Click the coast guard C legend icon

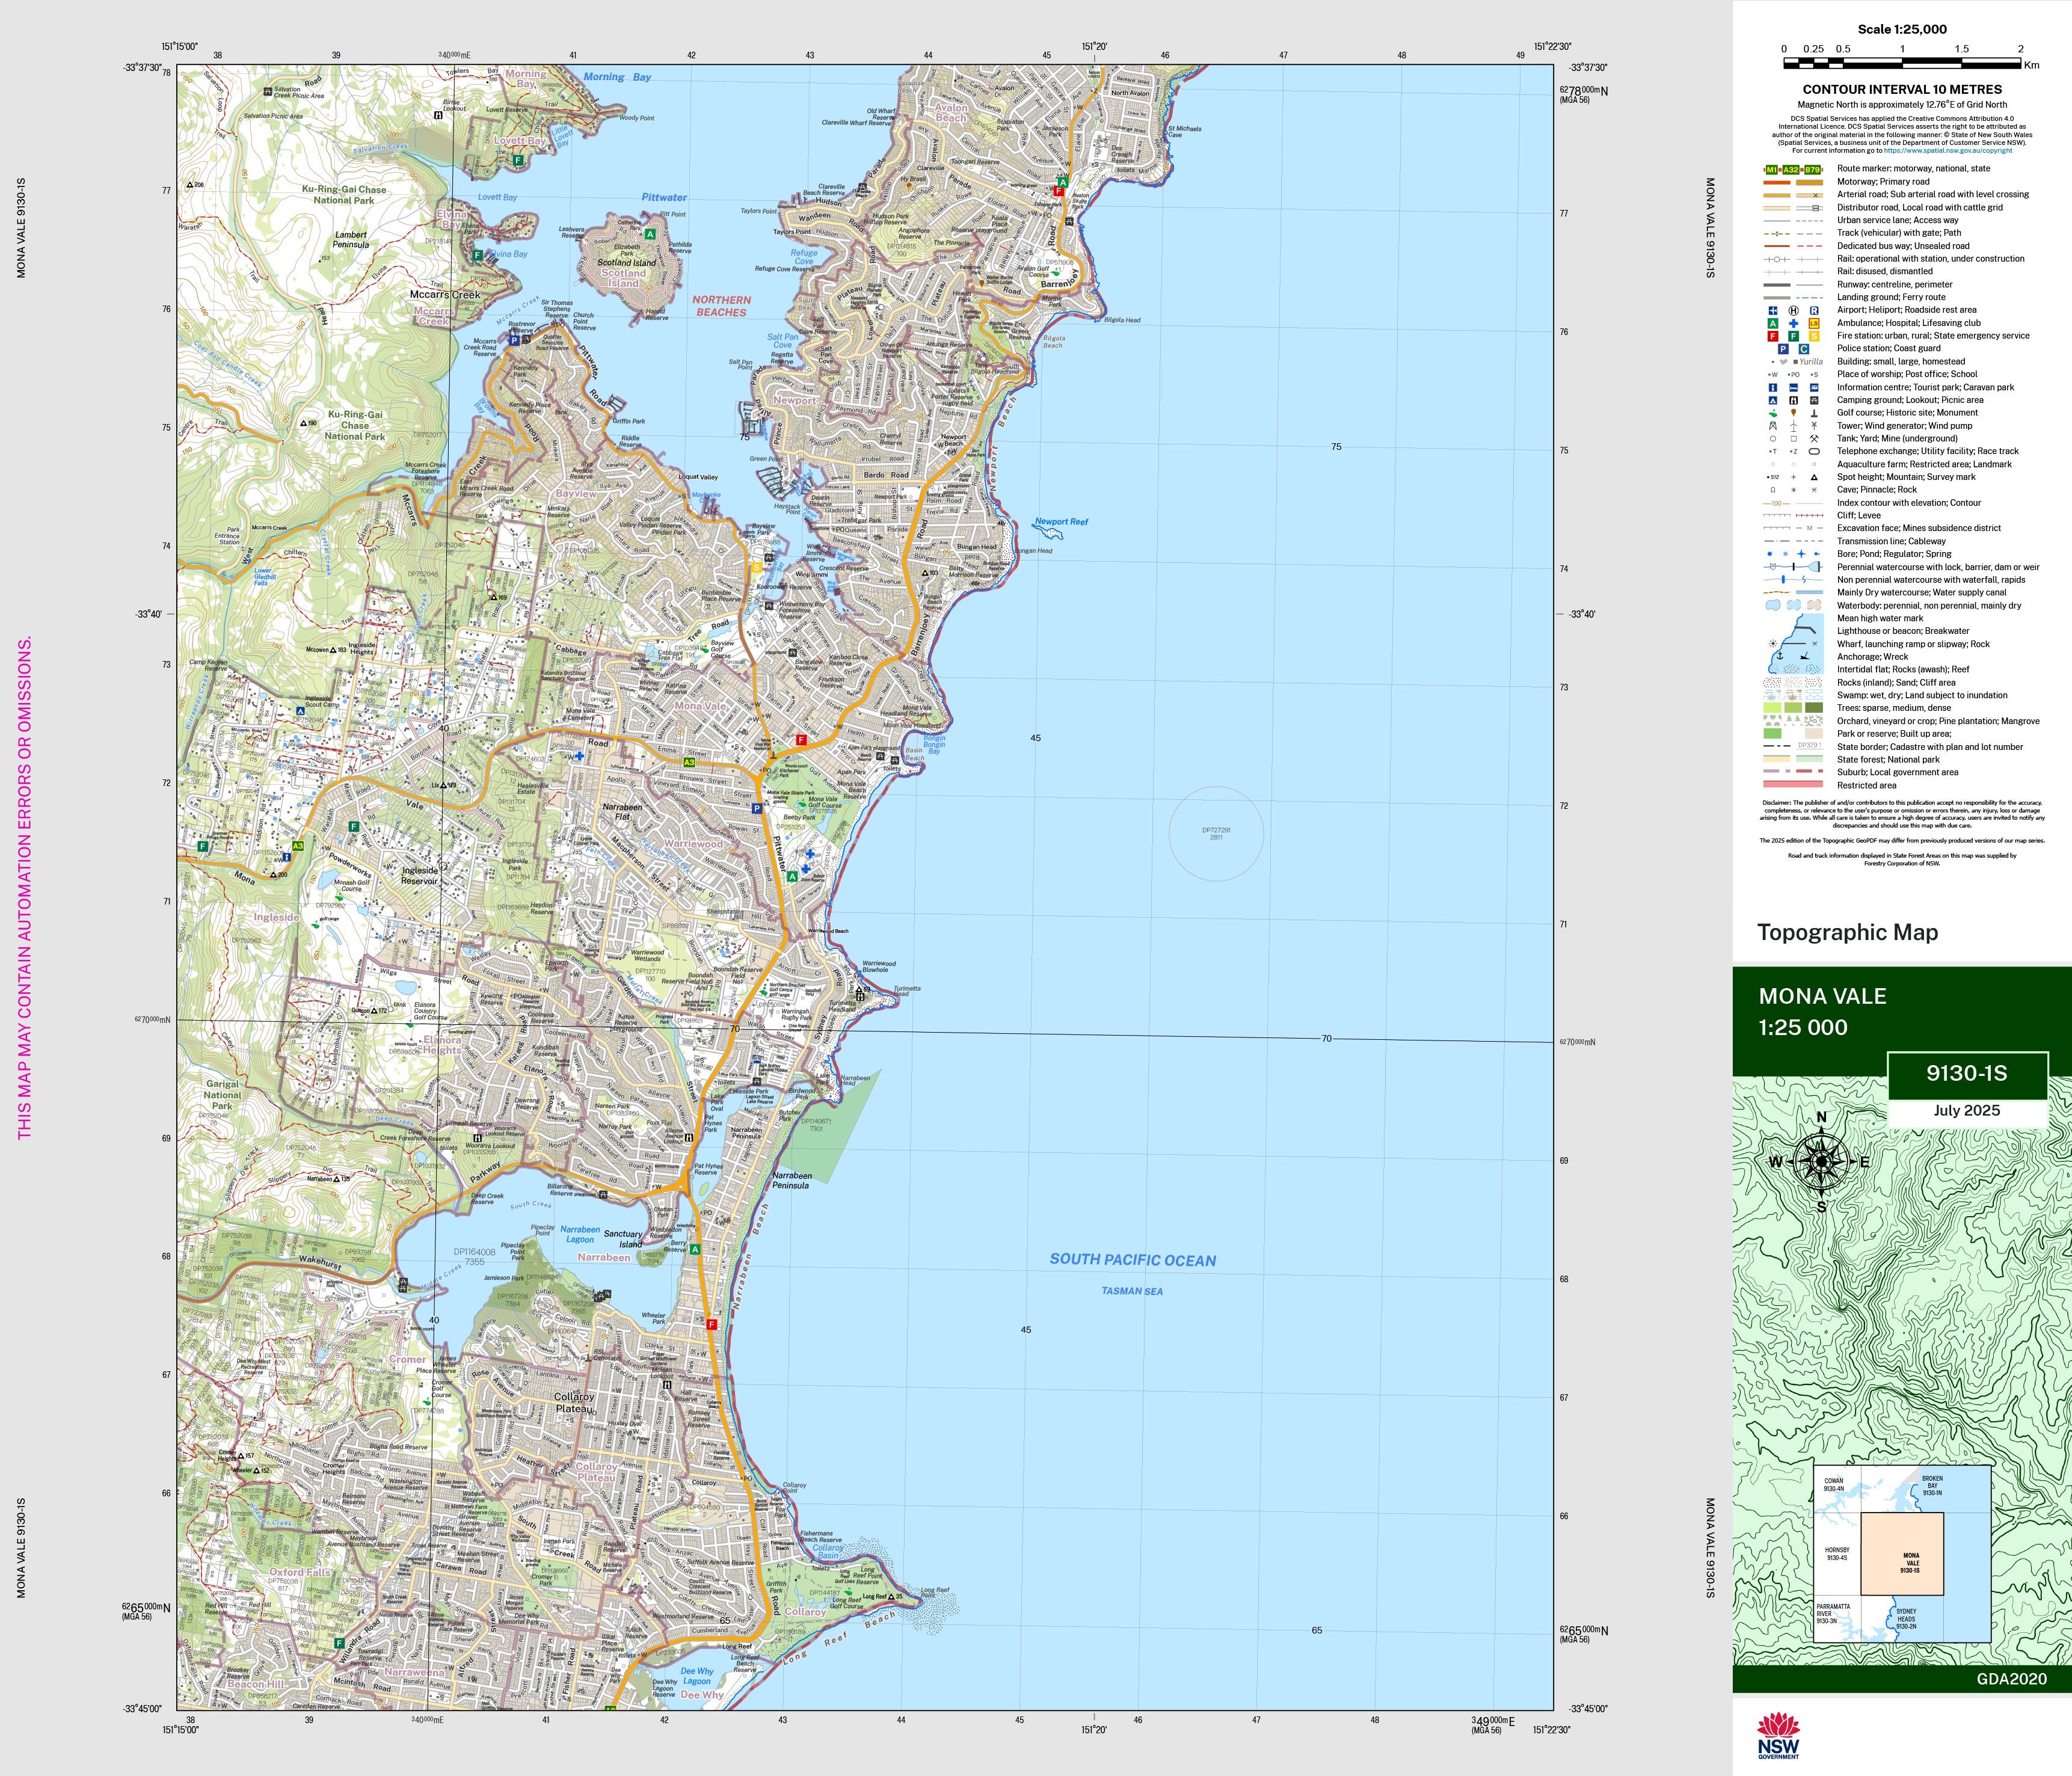1804,349
